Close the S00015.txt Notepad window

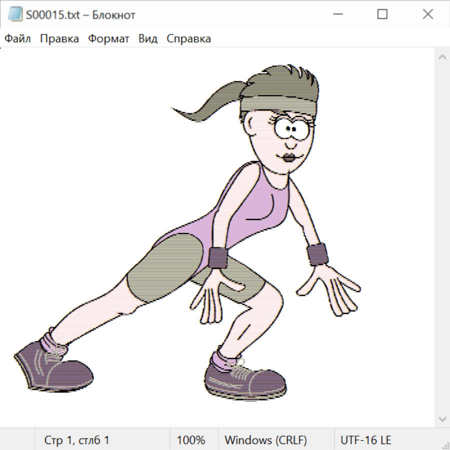coord(427,15)
